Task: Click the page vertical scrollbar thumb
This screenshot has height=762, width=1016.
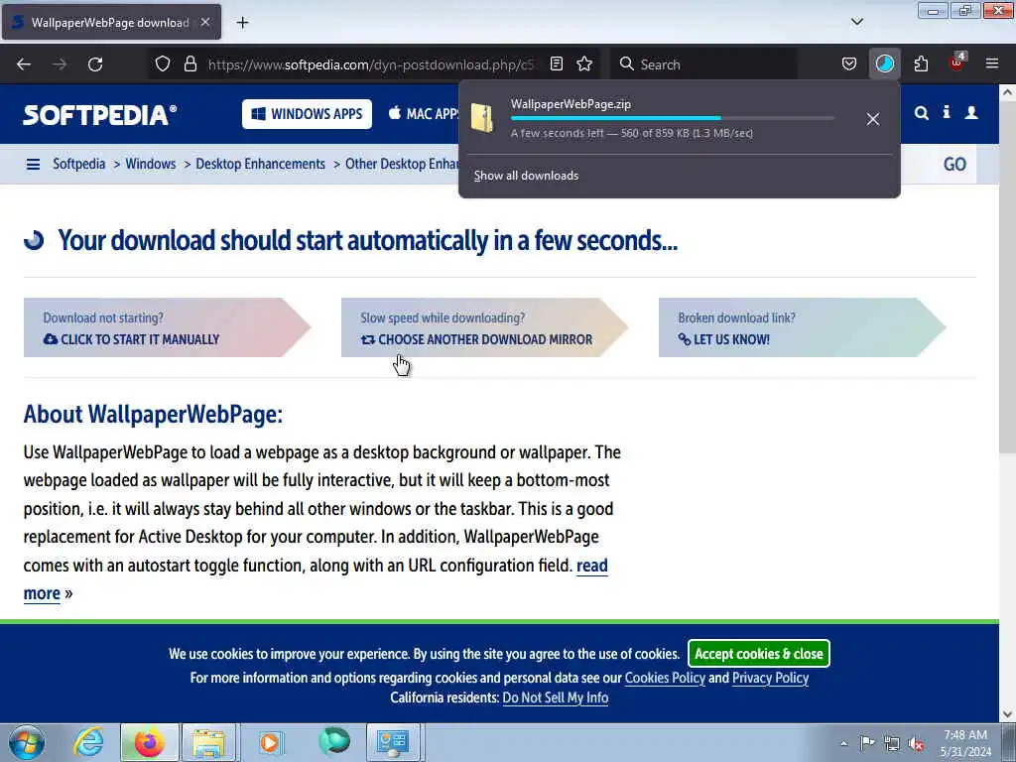Action: [x=1007, y=277]
